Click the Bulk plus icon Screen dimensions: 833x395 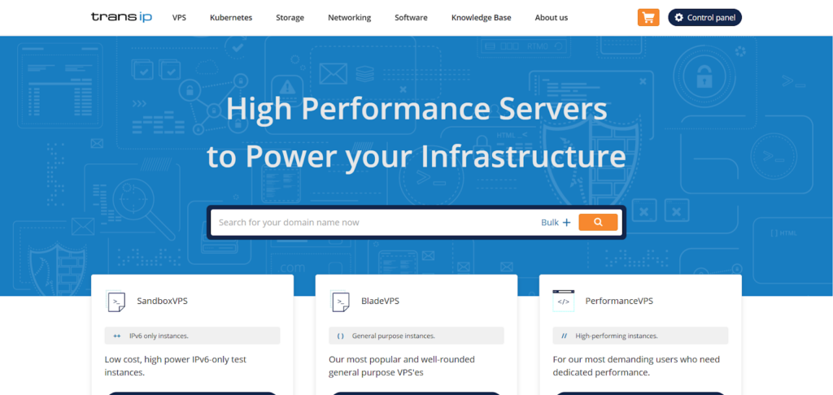click(567, 223)
